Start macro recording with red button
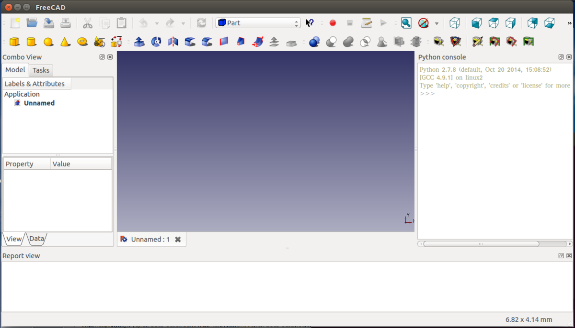This screenshot has width=575, height=328. 333,23
